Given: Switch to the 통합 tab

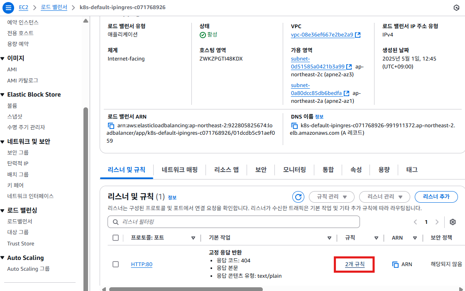Looking at the screenshot, I should pyautogui.click(x=328, y=170).
